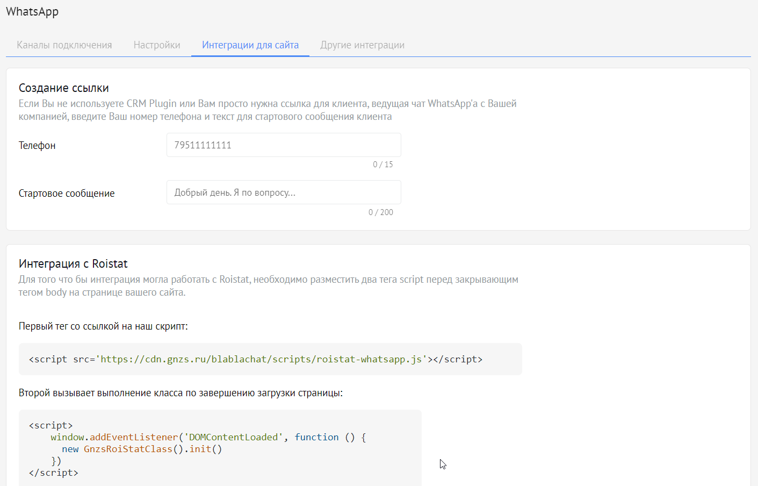Click the closing </script> line
758x486 pixels.
[x=54, y=473]
